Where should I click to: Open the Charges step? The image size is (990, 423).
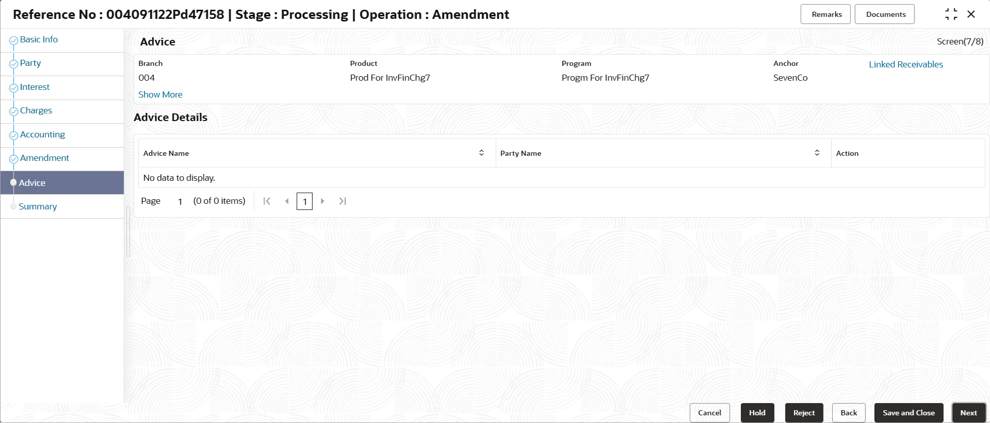coord(36,110)
